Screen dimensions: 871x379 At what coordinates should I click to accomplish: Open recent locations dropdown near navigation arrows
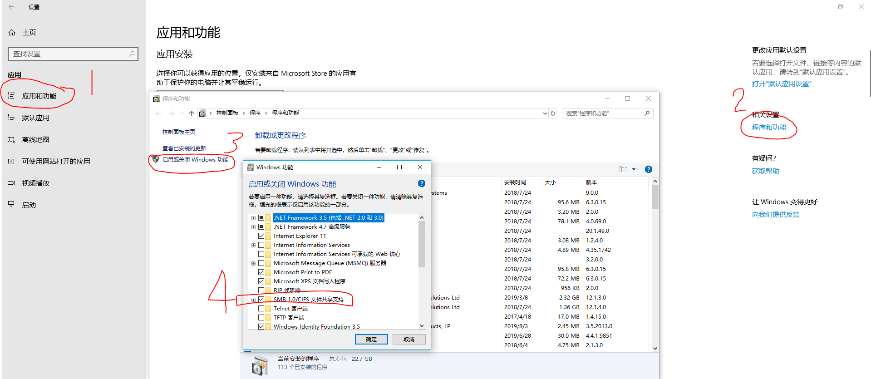point(182,113)
